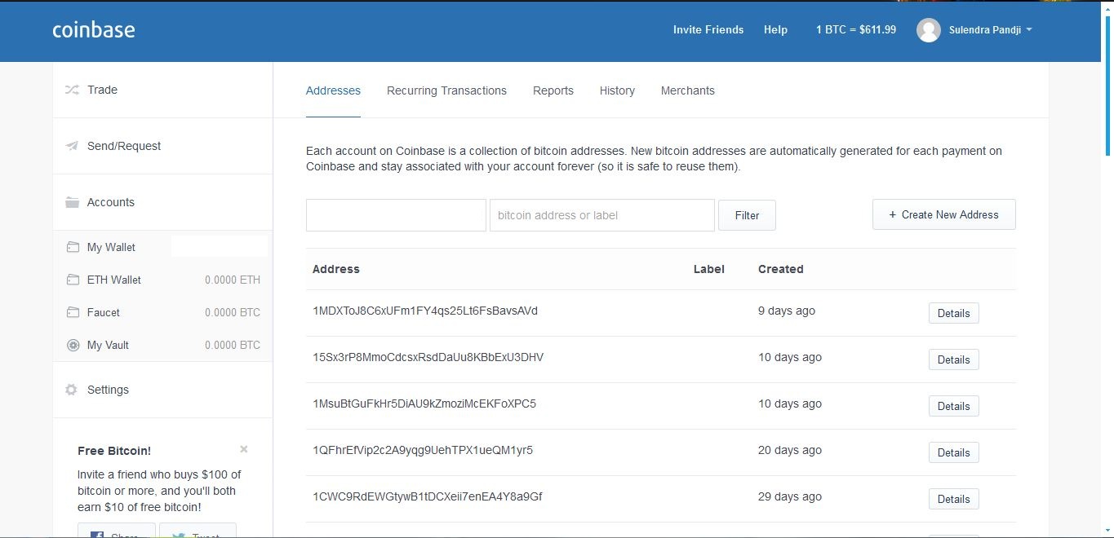Click the 1 BTC = $611.99 price link

[x=856, y=29]
